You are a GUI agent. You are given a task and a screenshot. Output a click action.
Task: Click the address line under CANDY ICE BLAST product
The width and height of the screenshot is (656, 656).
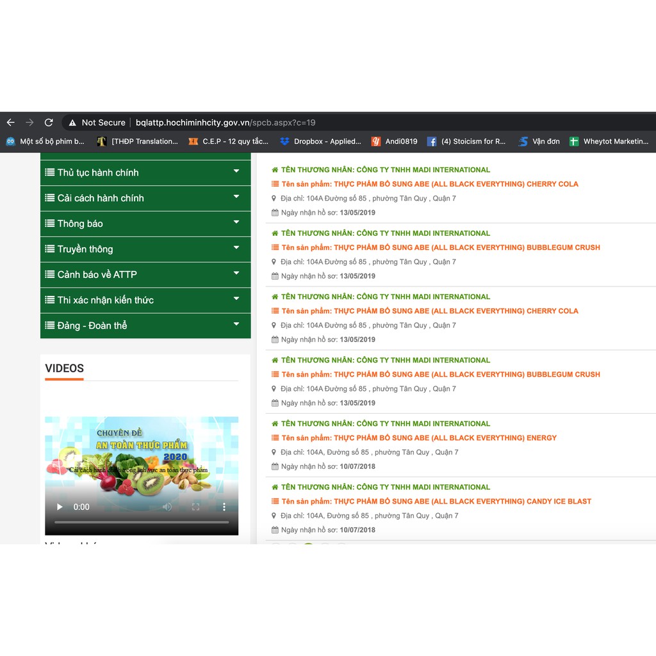point(370,516)
